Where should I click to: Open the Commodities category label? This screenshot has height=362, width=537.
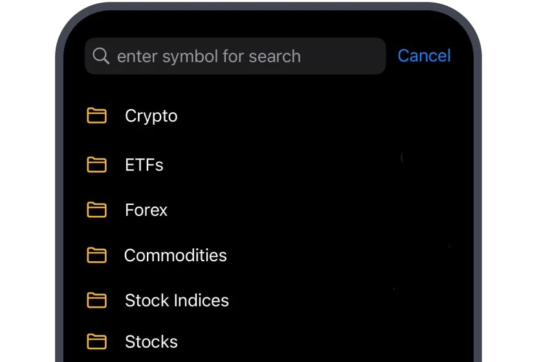175,255
